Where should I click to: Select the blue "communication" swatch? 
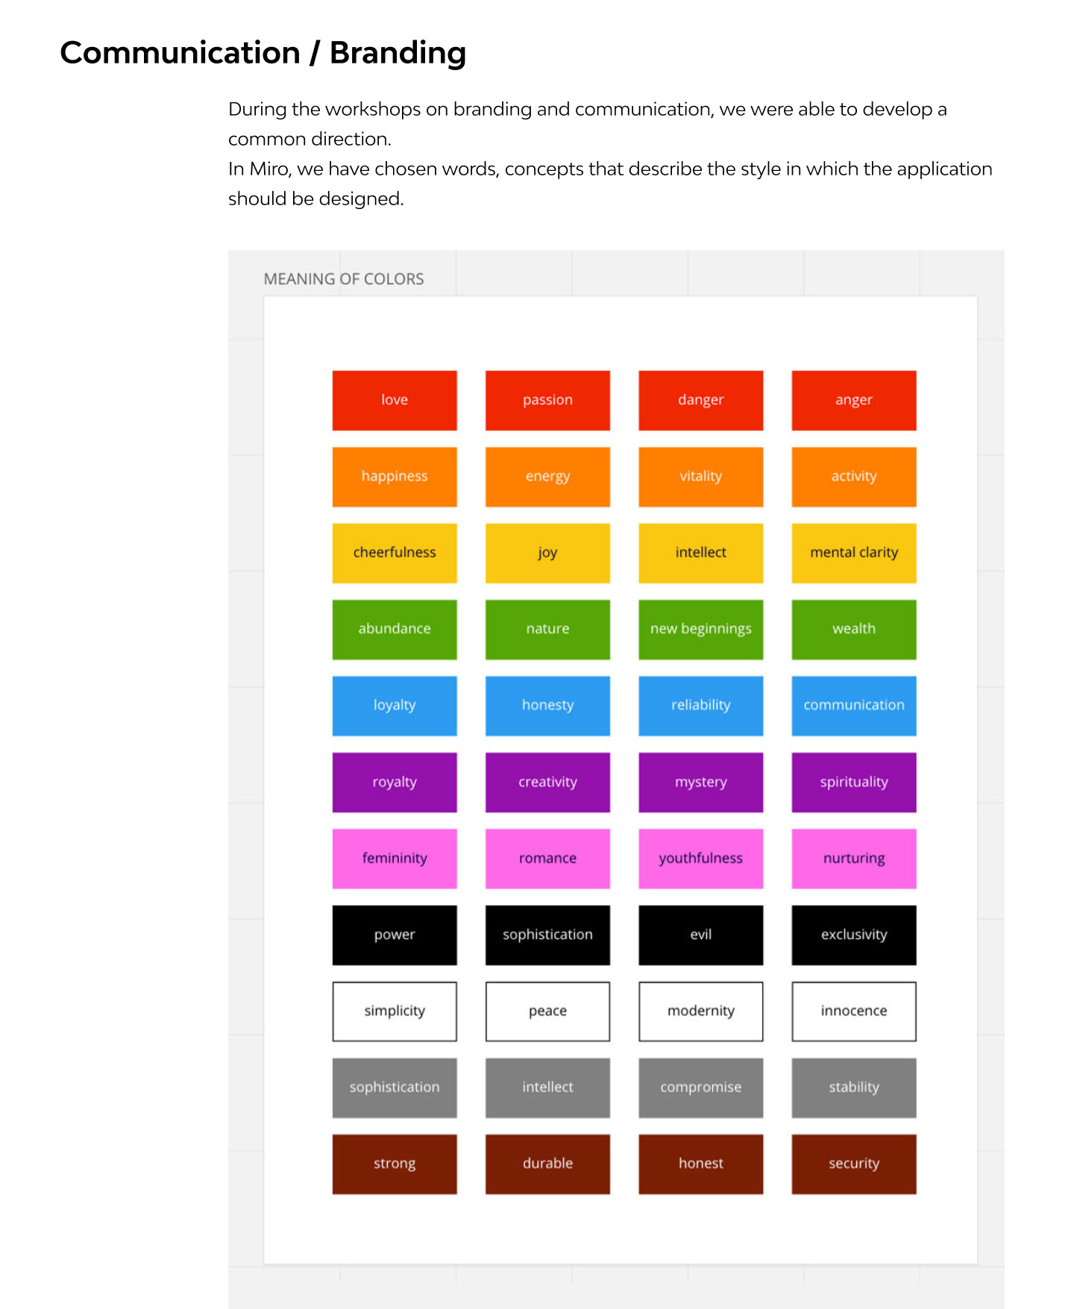click(x=853, y=705)
